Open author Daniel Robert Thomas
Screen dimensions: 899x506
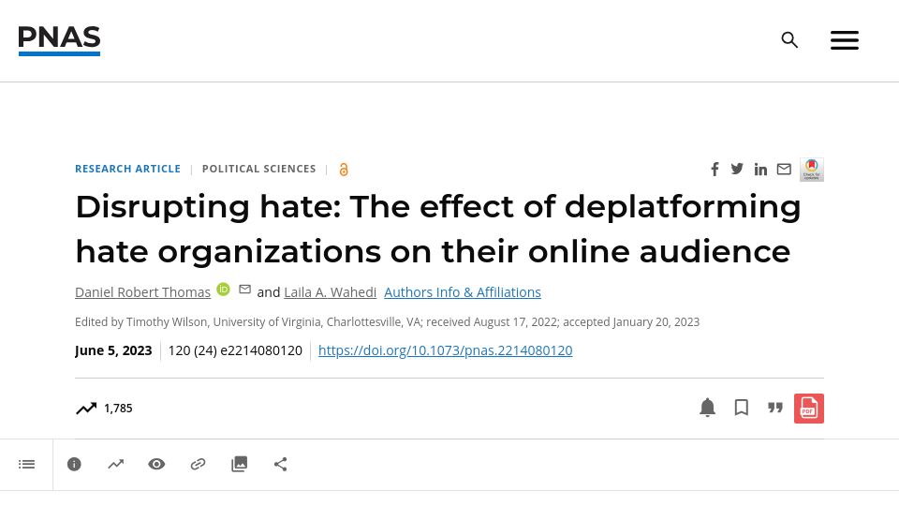[142, 292]
